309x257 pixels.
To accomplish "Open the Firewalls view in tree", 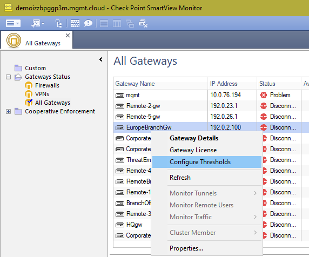I will point(47,85).
